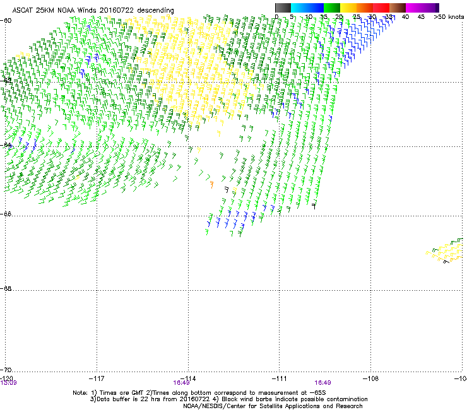Click the purple '16:49' time beside the -114 label
The height and width of the screenshot is (410, 467).
click(181, 383)
